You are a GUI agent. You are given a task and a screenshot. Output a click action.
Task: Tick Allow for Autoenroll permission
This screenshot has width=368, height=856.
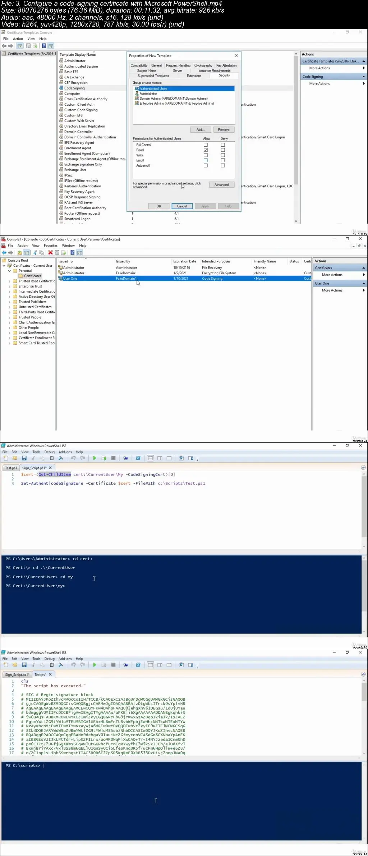pos(206,165)
